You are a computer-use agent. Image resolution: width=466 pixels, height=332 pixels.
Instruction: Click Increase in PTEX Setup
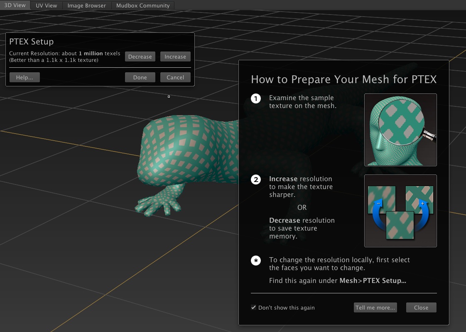[x=175, y=57]
